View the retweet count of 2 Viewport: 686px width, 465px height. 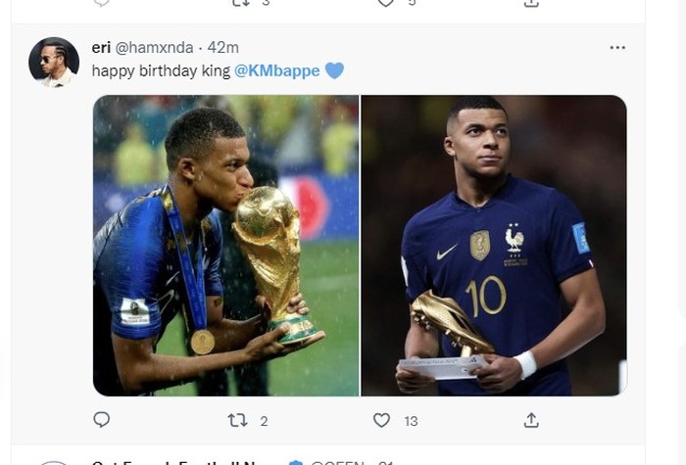(264, 421)
